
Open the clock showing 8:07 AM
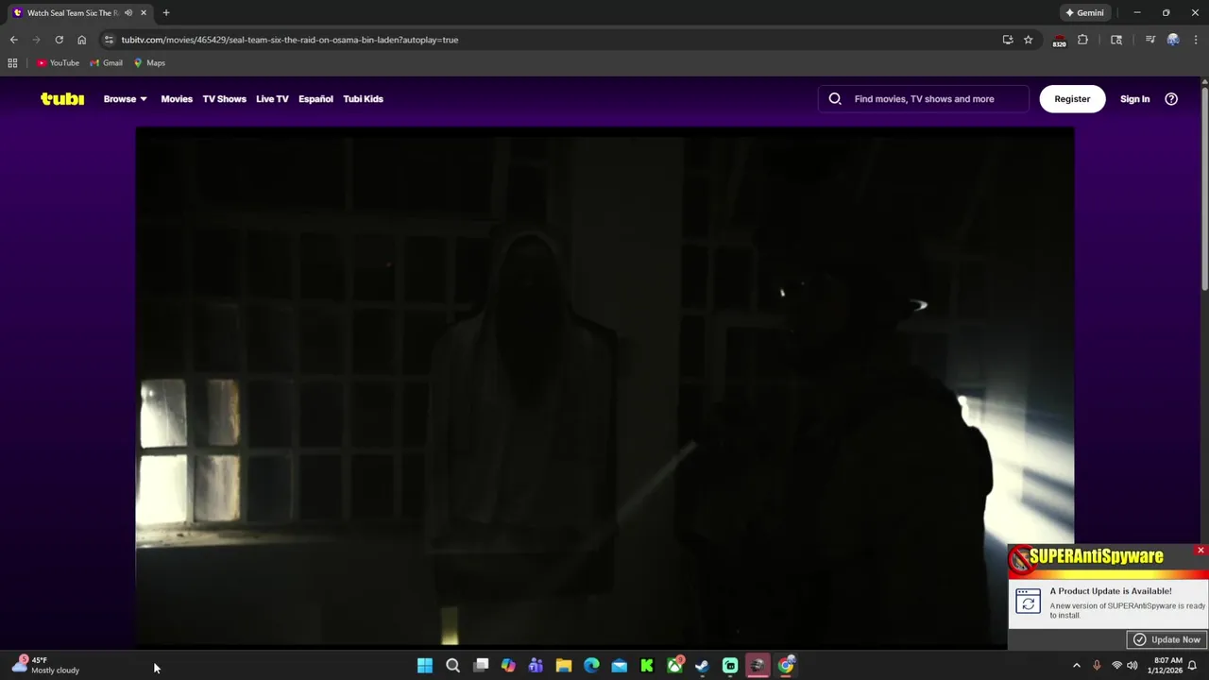tap(1166, 666)
